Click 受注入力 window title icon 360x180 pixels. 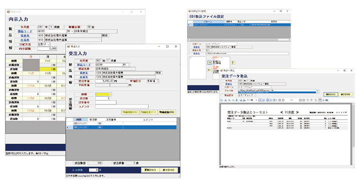(68, 46)
